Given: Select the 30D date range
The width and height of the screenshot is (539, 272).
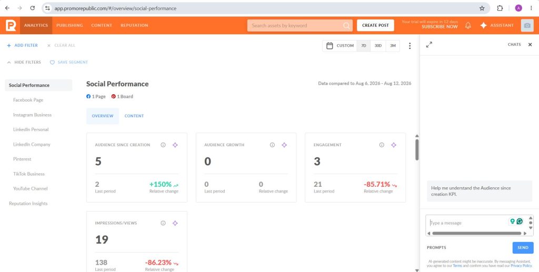Looking at the screenshot, I should point(378,46).
